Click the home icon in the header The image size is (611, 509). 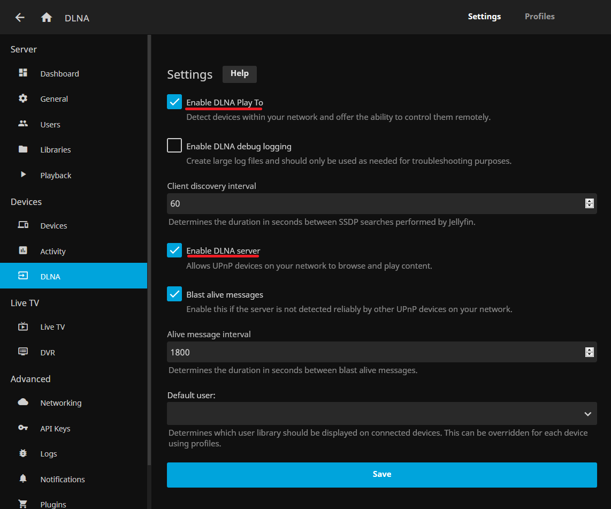(47, 17)
